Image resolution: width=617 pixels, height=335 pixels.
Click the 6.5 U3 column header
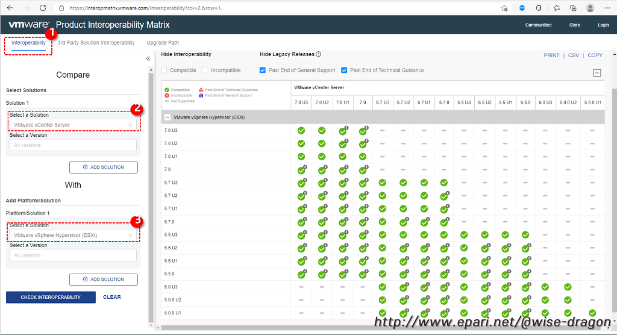pyautogui.click(x=464, y=102)
